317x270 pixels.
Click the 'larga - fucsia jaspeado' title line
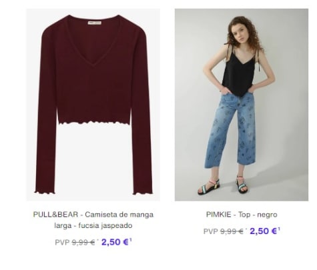coord(93,225)
